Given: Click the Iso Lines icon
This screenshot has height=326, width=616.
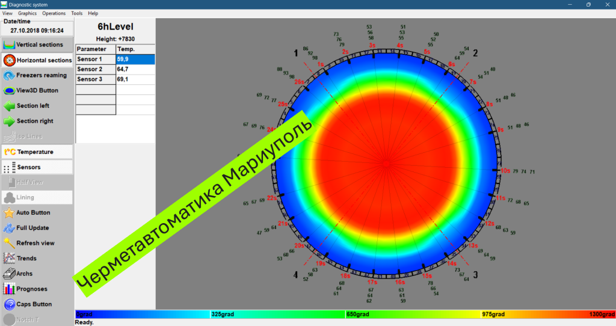Looking at the screenshot, I should click(9, 137).
